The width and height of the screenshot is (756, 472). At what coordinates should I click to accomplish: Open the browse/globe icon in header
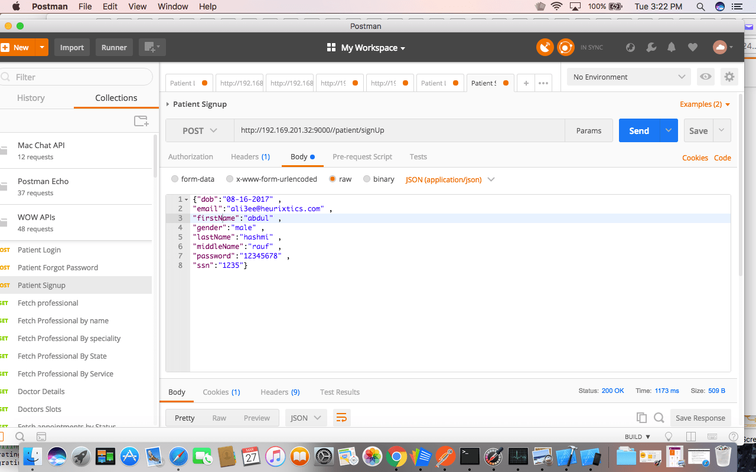pos(630,48)
